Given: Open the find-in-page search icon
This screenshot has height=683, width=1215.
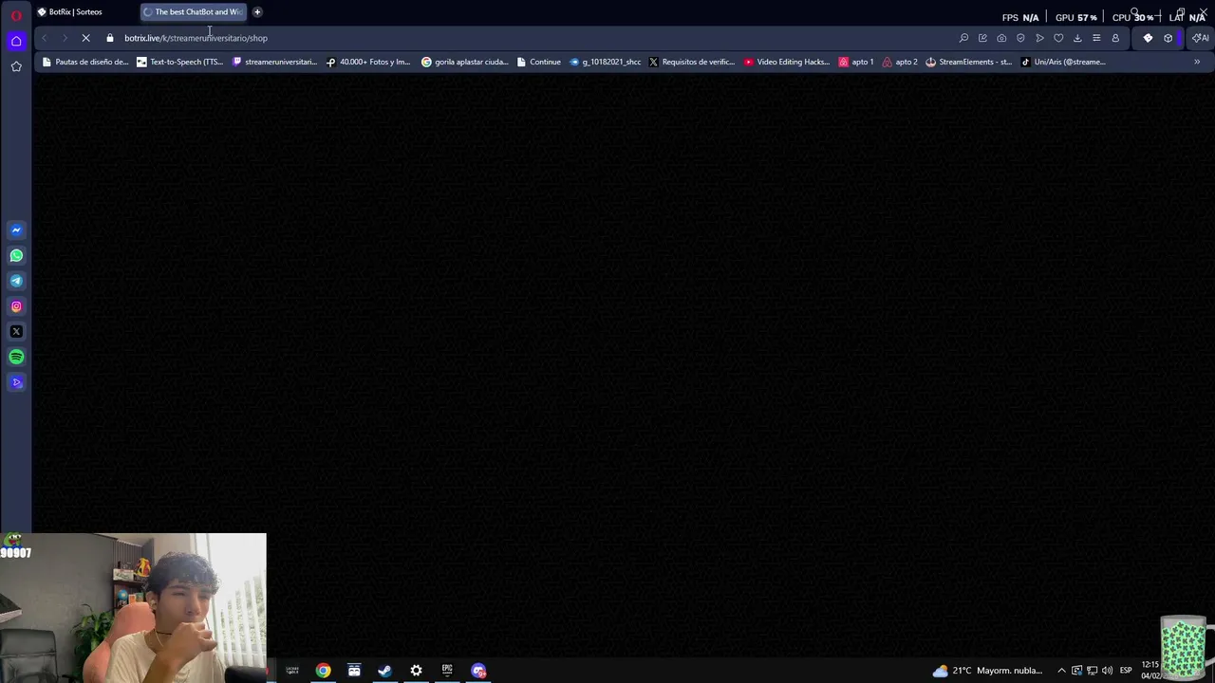Looking at the screenshot, I should (x=963, y=38).
